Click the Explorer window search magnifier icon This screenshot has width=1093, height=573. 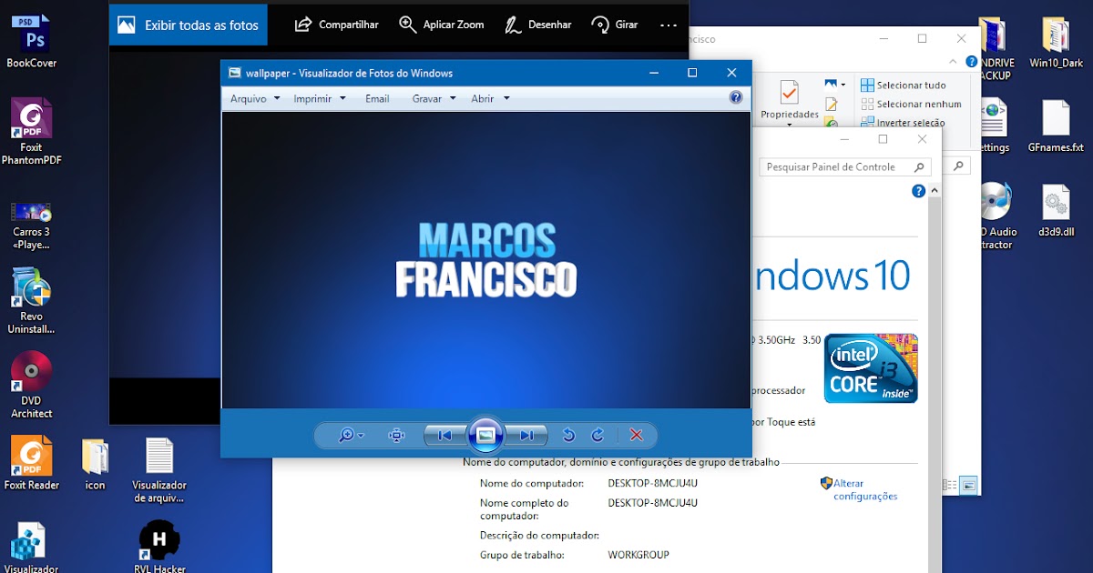tap(957, 166)
